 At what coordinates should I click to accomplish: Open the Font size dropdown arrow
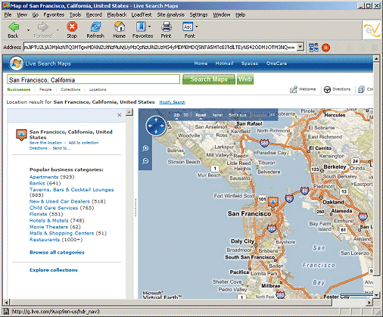tap(197, 26)
